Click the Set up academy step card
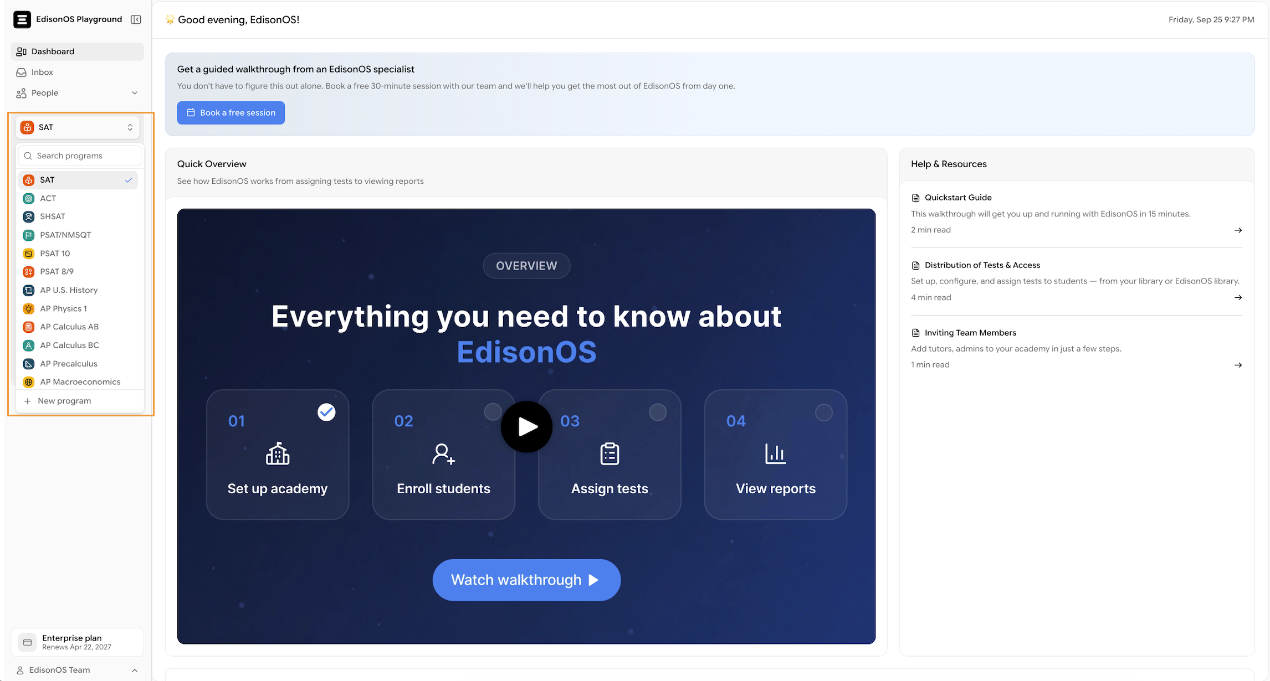 click(x=278, y=455)
